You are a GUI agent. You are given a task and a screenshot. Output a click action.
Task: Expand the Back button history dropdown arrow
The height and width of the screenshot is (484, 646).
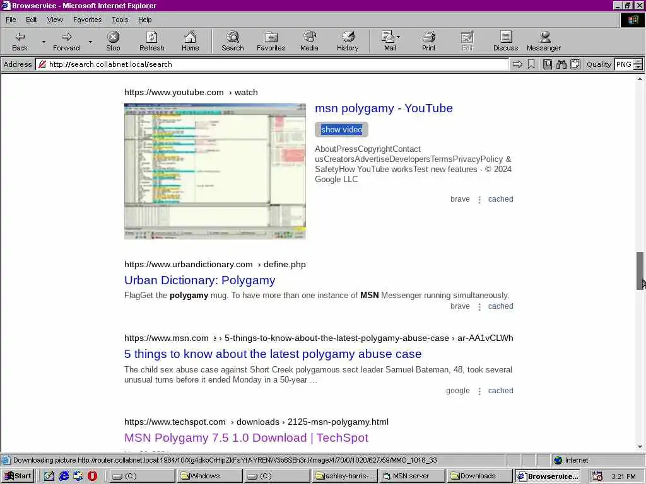coord(44,42)
